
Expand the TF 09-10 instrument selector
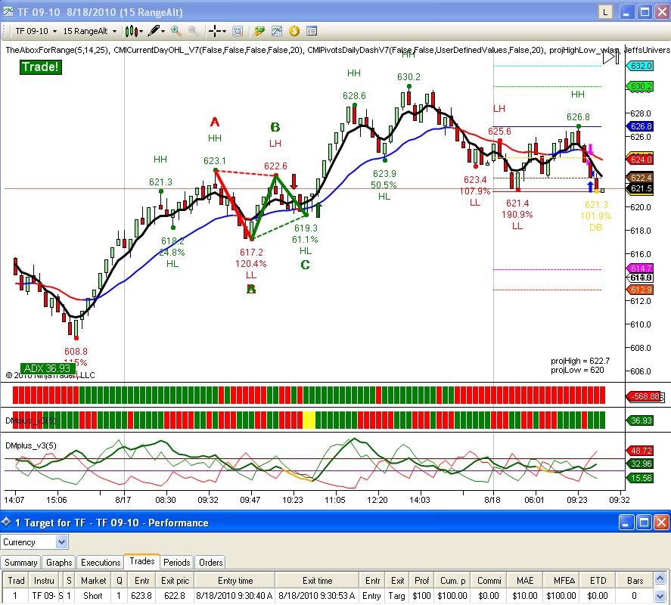[36, 31]
